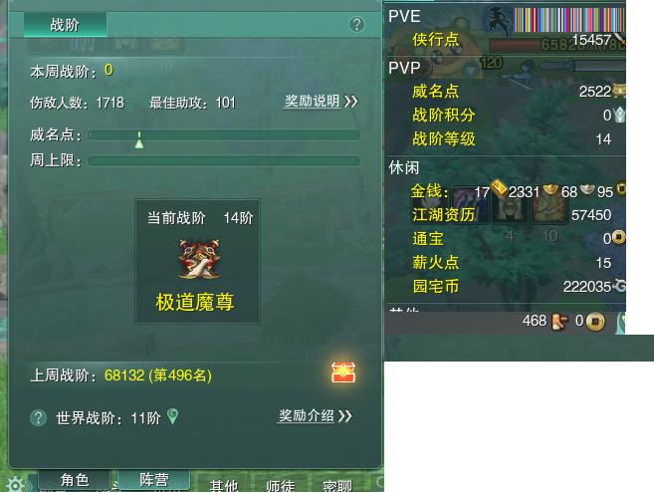This screenshot has width=654, height=492.
Task: Switch to the 阵营 tab
Action: tap(154, 480)
